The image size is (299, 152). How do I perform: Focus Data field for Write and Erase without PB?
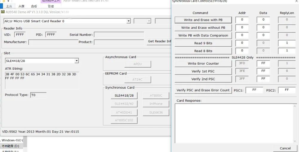tap(263, 28)
